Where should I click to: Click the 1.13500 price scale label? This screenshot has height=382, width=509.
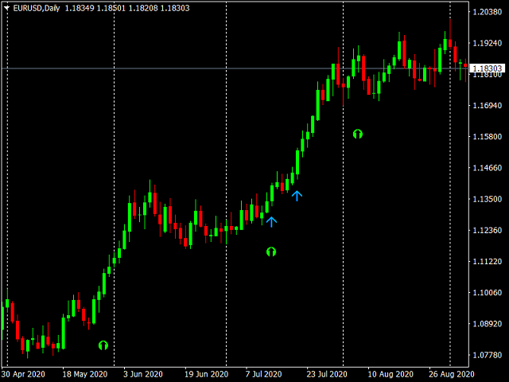(x=488, y=199)
